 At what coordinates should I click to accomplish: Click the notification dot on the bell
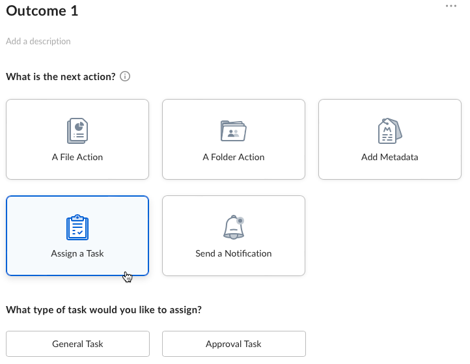pos(240,221)
